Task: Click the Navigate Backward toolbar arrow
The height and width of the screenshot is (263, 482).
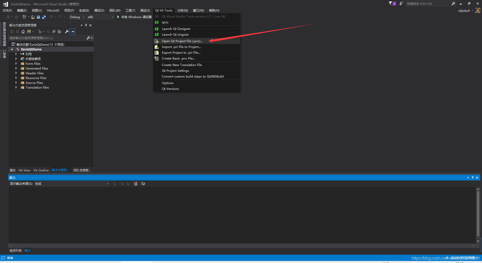Action: tap(8, 17)
